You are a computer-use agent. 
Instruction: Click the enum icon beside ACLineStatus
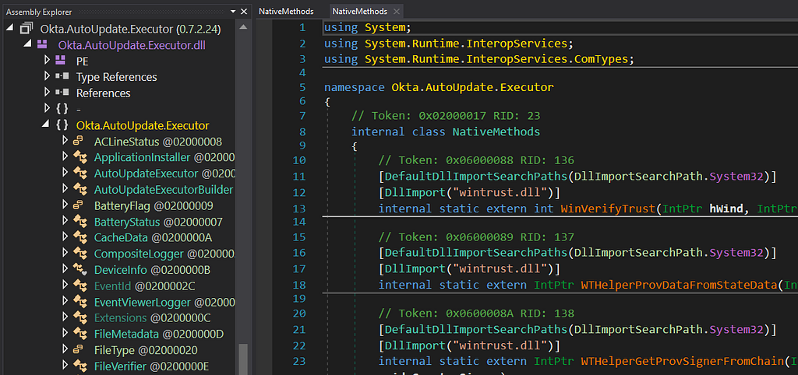pos(79,142)
